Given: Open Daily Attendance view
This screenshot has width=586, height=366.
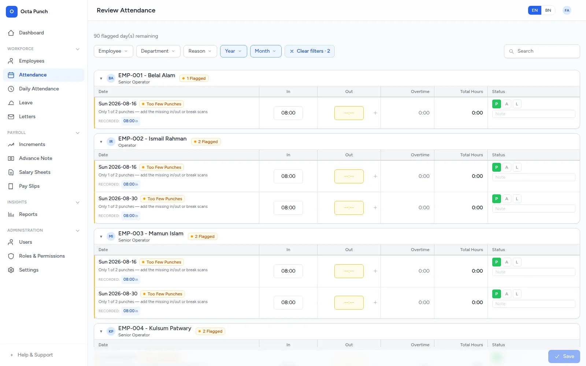Looking at the screenshot, I should click(x=44, y=89).
